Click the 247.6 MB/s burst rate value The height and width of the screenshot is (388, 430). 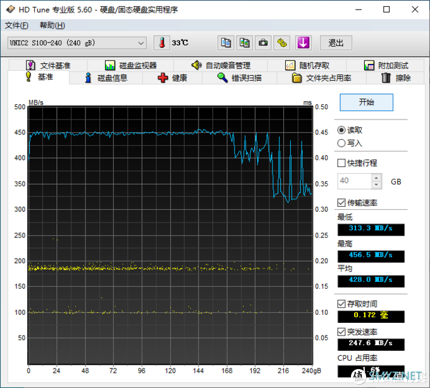tap(371, 344)
